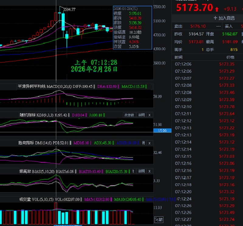Select the trade row at 07:12:27
Screen dimensions: 243x226
(x=207, y=219)
